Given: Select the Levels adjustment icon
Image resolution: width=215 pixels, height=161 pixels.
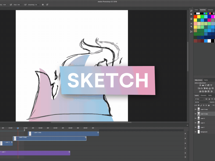Looking at the screenshot, I should click(x=203, y=85).
